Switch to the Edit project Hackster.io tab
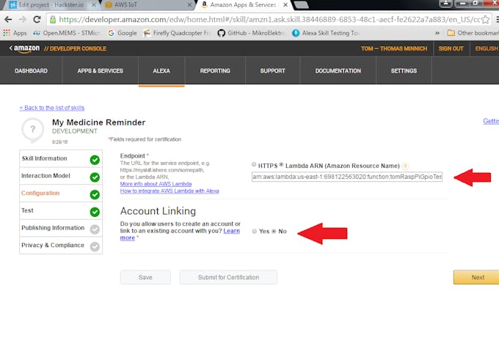The height and width of the screenshot is (343, 499). [51, 5]
